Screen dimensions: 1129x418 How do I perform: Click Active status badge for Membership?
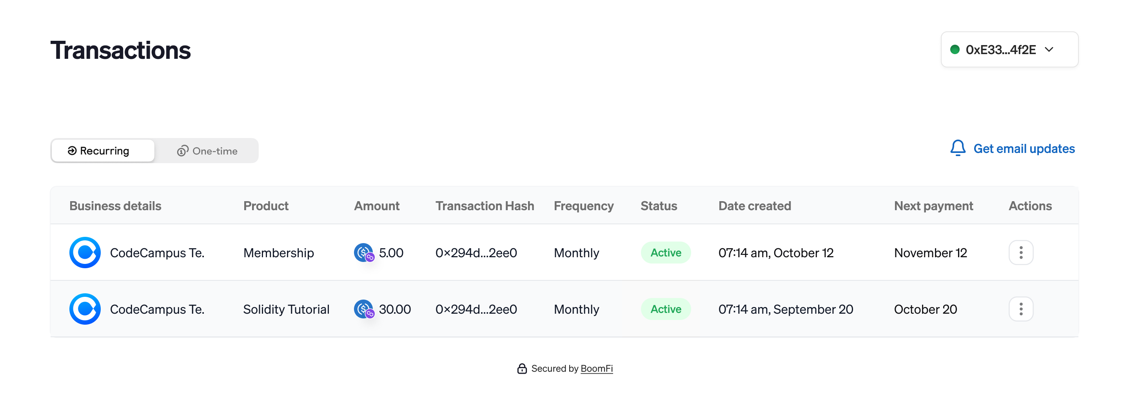[x=666, y=253]
